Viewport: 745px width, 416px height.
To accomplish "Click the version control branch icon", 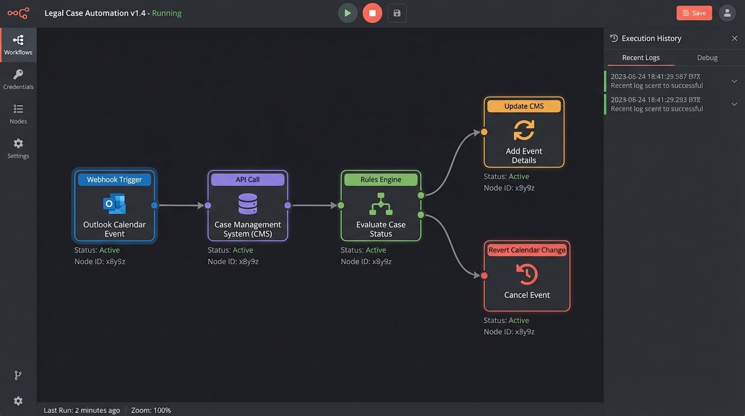I will click(x=18, y=375).
